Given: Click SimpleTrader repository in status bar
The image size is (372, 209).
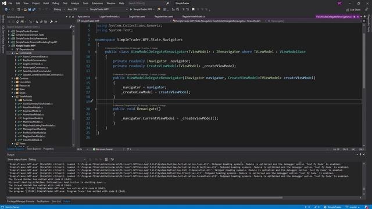Looking at the screenshot, I should 332,207.
